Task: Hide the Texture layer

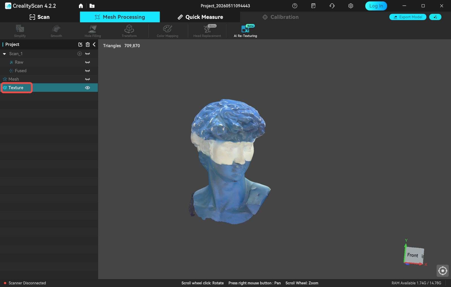Action: pyautogui.click(x=88, y=88)
